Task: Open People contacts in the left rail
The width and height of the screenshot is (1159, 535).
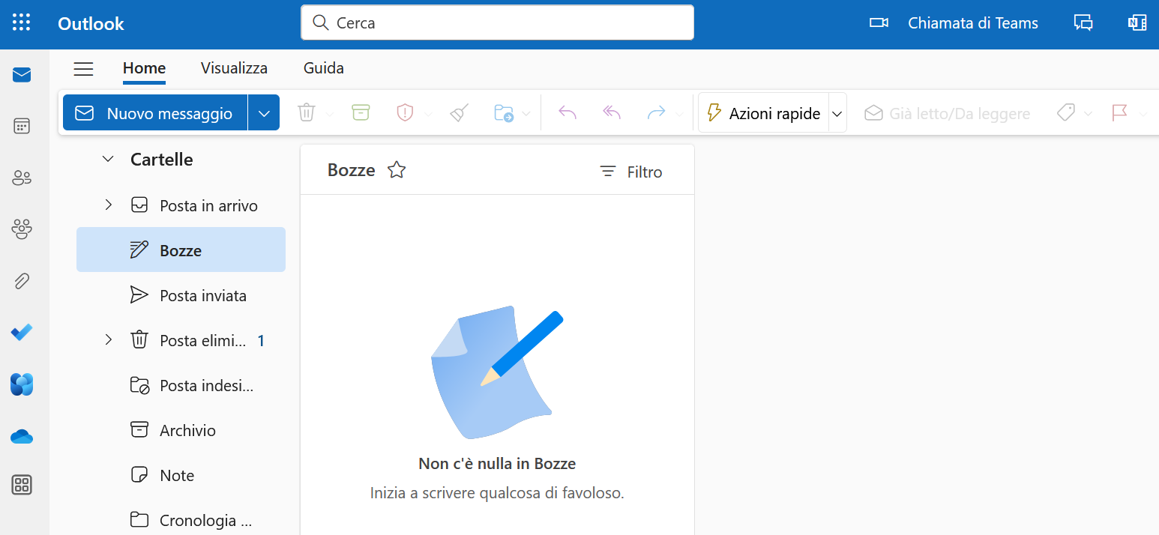Action: [22, 178]
